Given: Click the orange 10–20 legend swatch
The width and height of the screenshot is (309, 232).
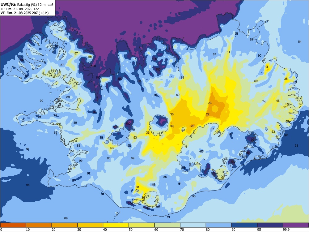Looking at the screenshot, I should (39, 225).
